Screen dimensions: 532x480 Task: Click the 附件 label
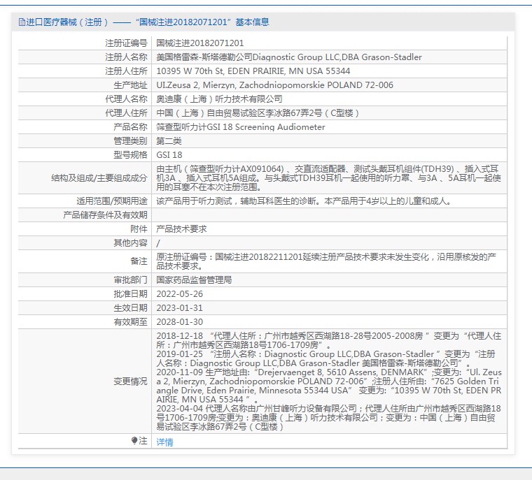tap(139, 229)
